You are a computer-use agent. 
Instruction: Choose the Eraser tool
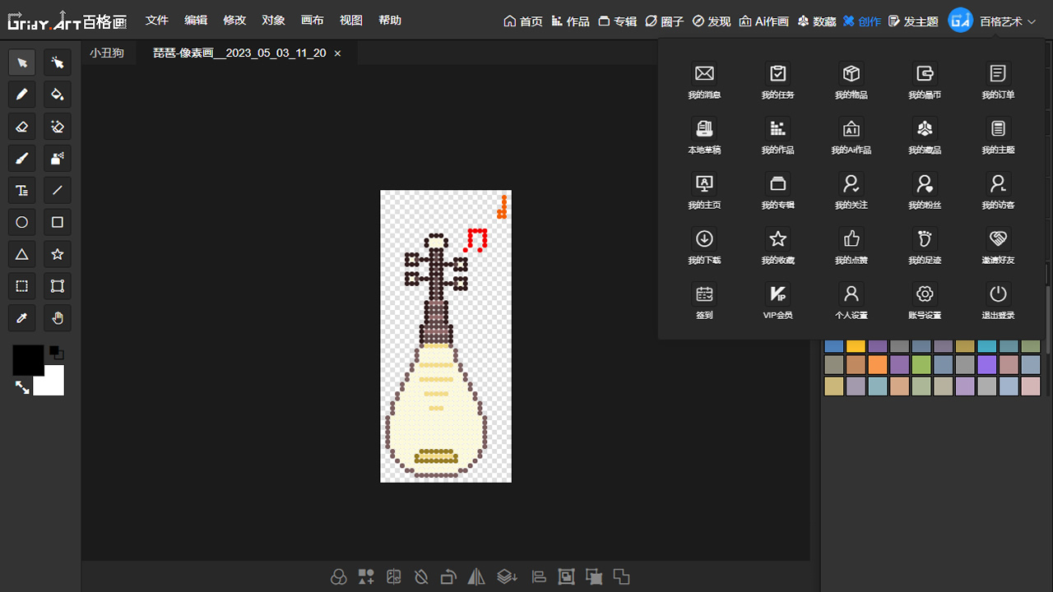22,127
